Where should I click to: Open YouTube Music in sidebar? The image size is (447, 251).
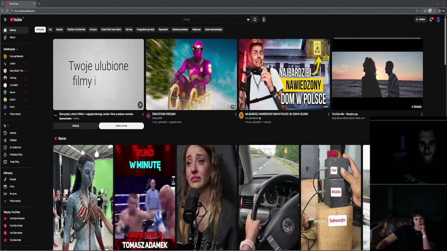point(15,233)
